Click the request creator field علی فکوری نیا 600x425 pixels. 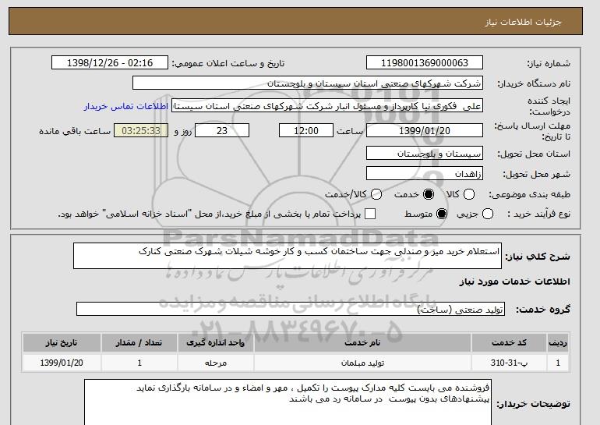327,106
